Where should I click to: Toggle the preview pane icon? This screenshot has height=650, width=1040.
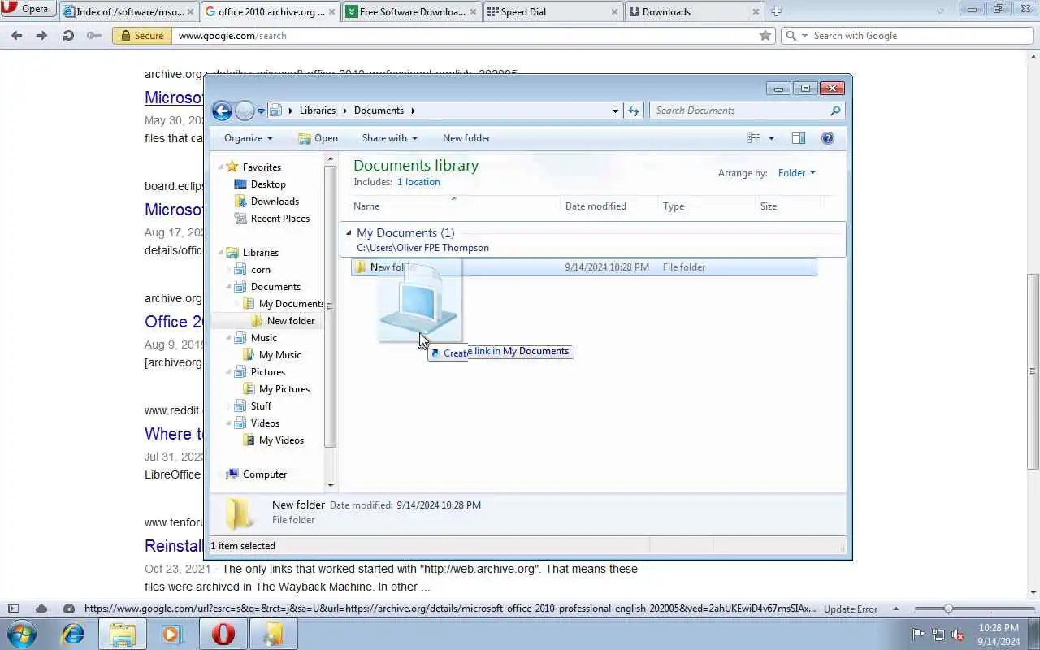799,138
